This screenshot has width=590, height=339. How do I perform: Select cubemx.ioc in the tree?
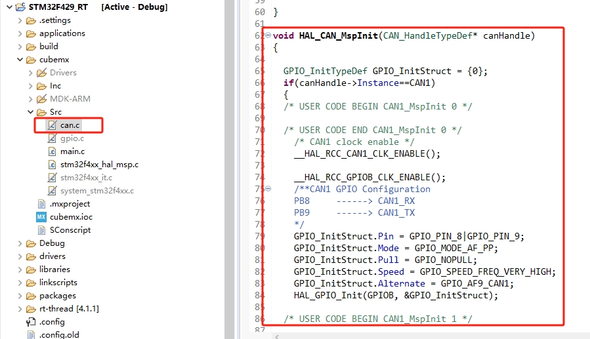(x=71, y=217)
